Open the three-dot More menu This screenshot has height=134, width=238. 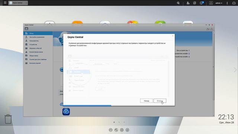click(227, 3)
